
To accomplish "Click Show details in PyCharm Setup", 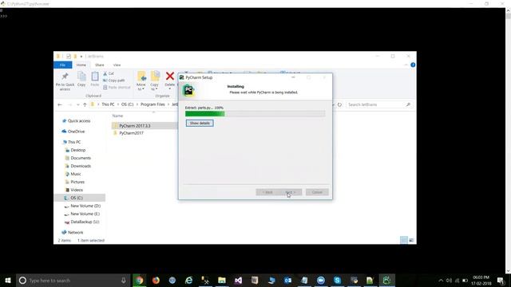I will [200, 123].
